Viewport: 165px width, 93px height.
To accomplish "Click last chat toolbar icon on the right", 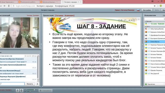I will [36, 56].
